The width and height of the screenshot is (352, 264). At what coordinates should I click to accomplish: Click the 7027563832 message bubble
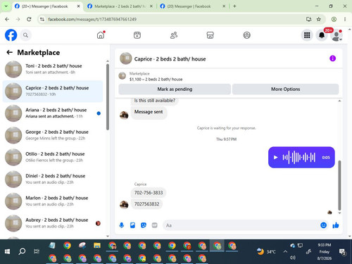[146, 204]
